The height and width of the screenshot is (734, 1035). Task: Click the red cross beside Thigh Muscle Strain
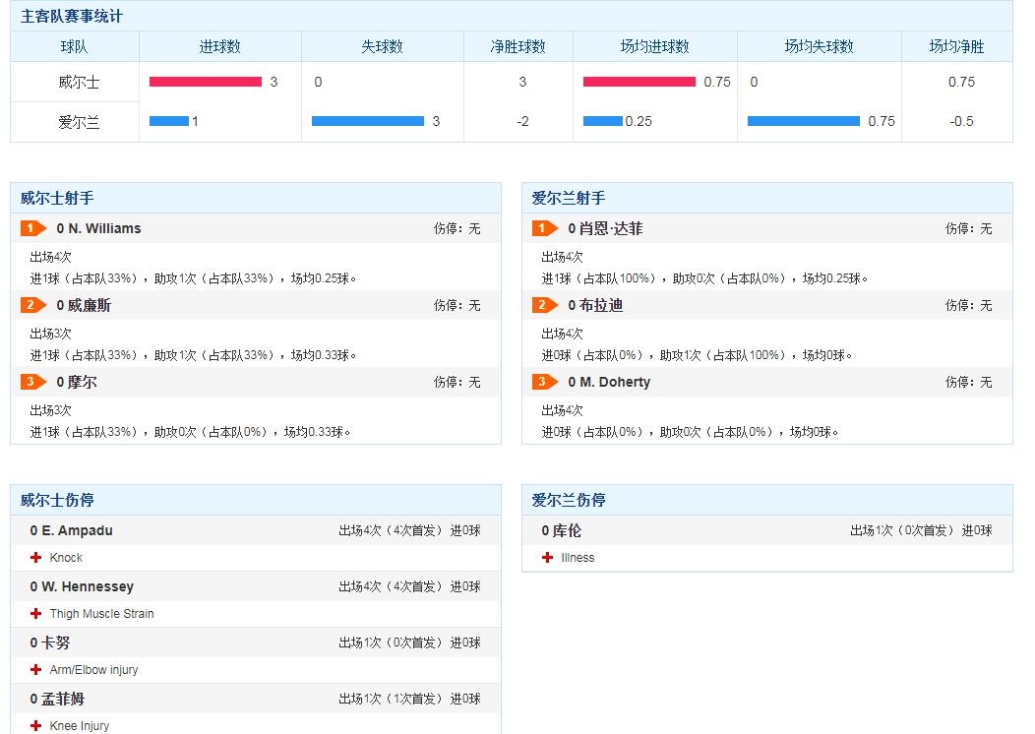coord(36,614)
